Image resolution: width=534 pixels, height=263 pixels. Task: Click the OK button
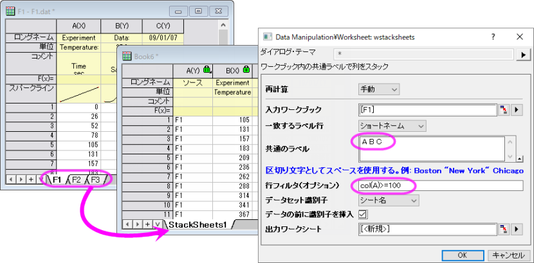click(x=463, y=255)
